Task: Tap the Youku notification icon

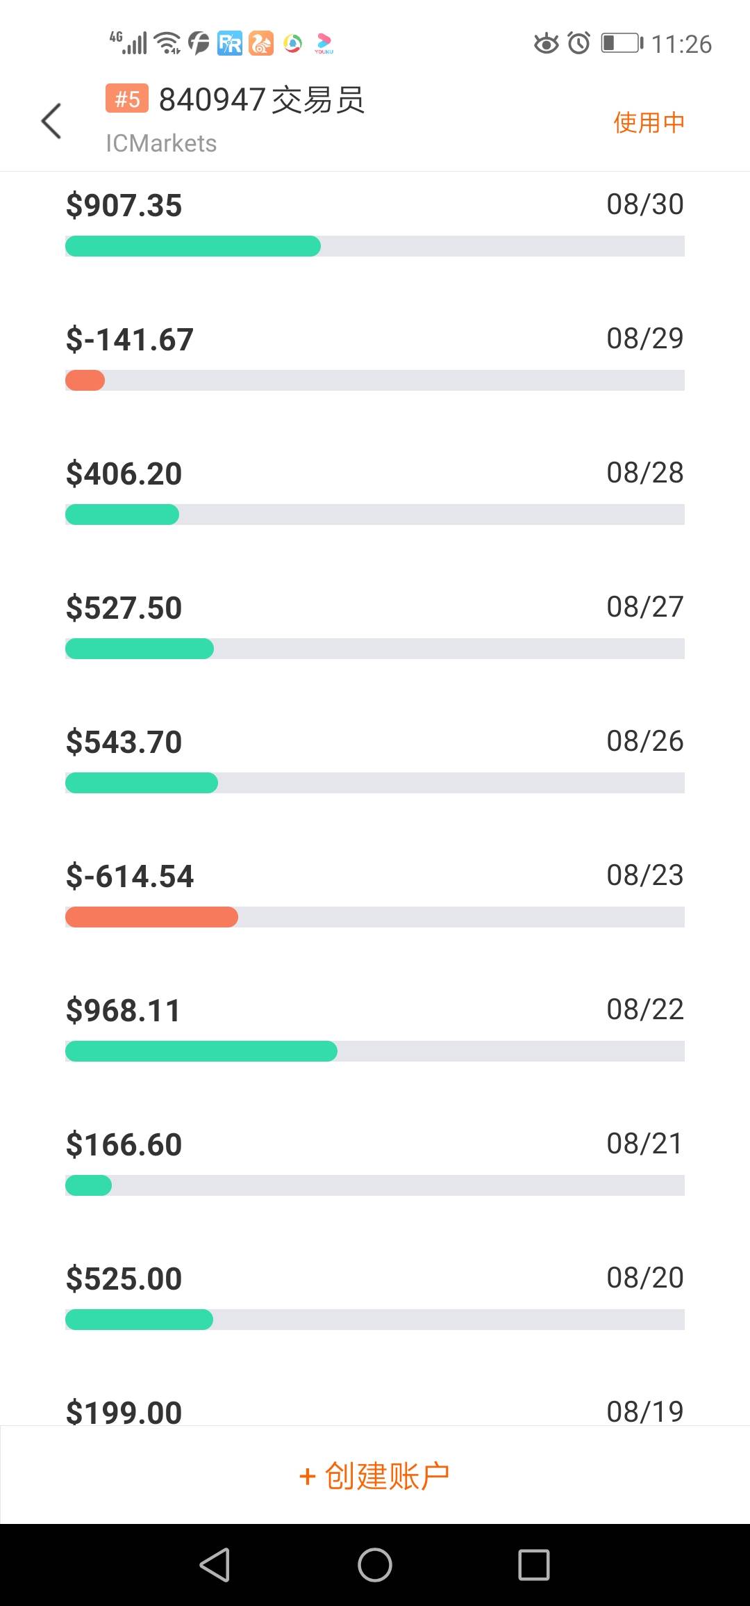Action: coord(324,43)
